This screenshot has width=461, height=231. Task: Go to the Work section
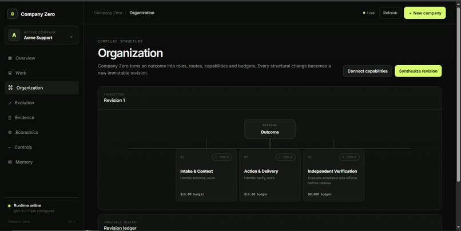pyautogui.click(x=41, y=73)
